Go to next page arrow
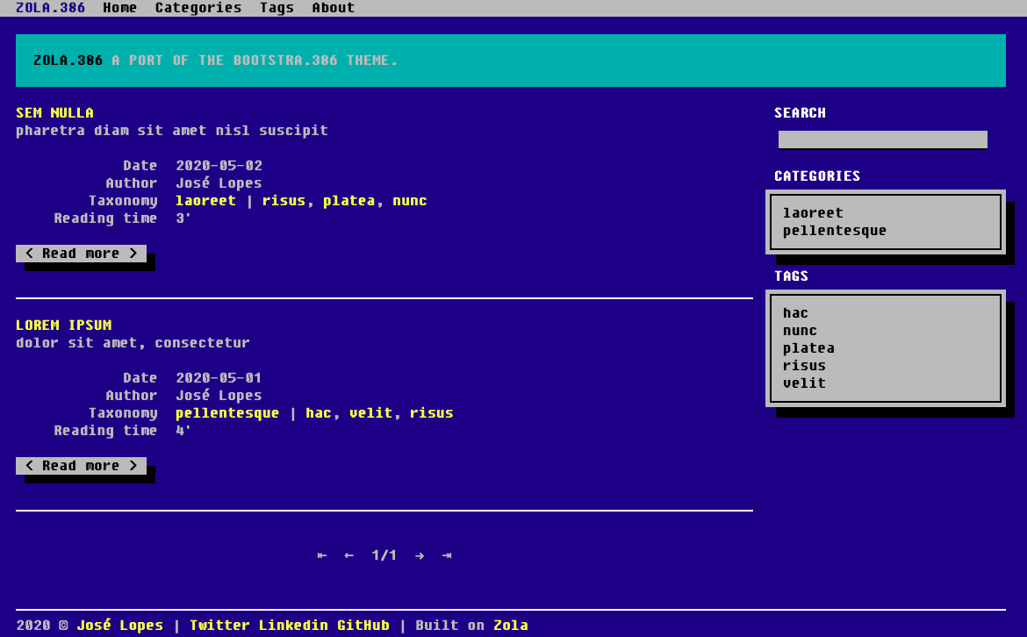 click(420, 555)
